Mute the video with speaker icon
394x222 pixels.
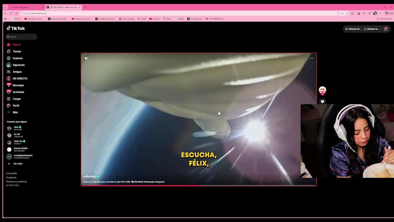[86, 58]
